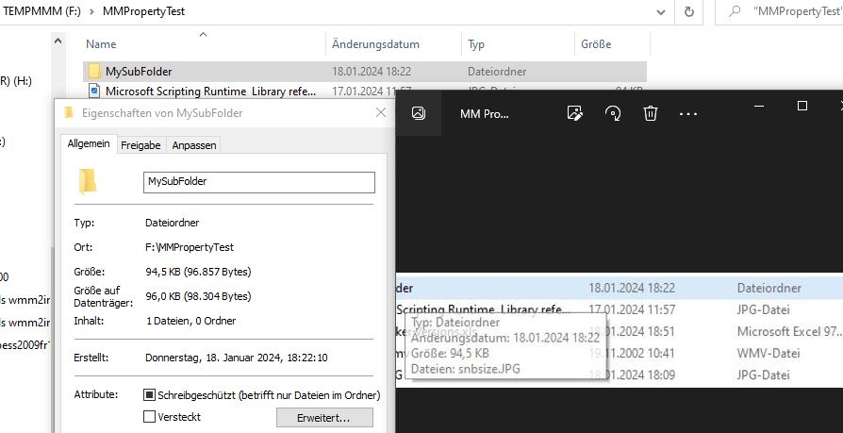Click the Dateiordner type value in dialog
Viewport: 843px width, 433px height.
click(172, 223)
